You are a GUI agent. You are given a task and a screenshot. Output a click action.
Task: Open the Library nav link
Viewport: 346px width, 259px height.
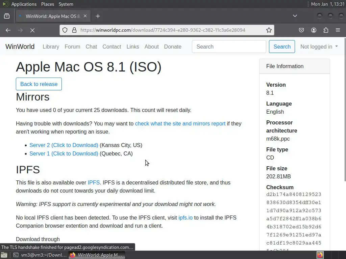(x=51, y=47)
